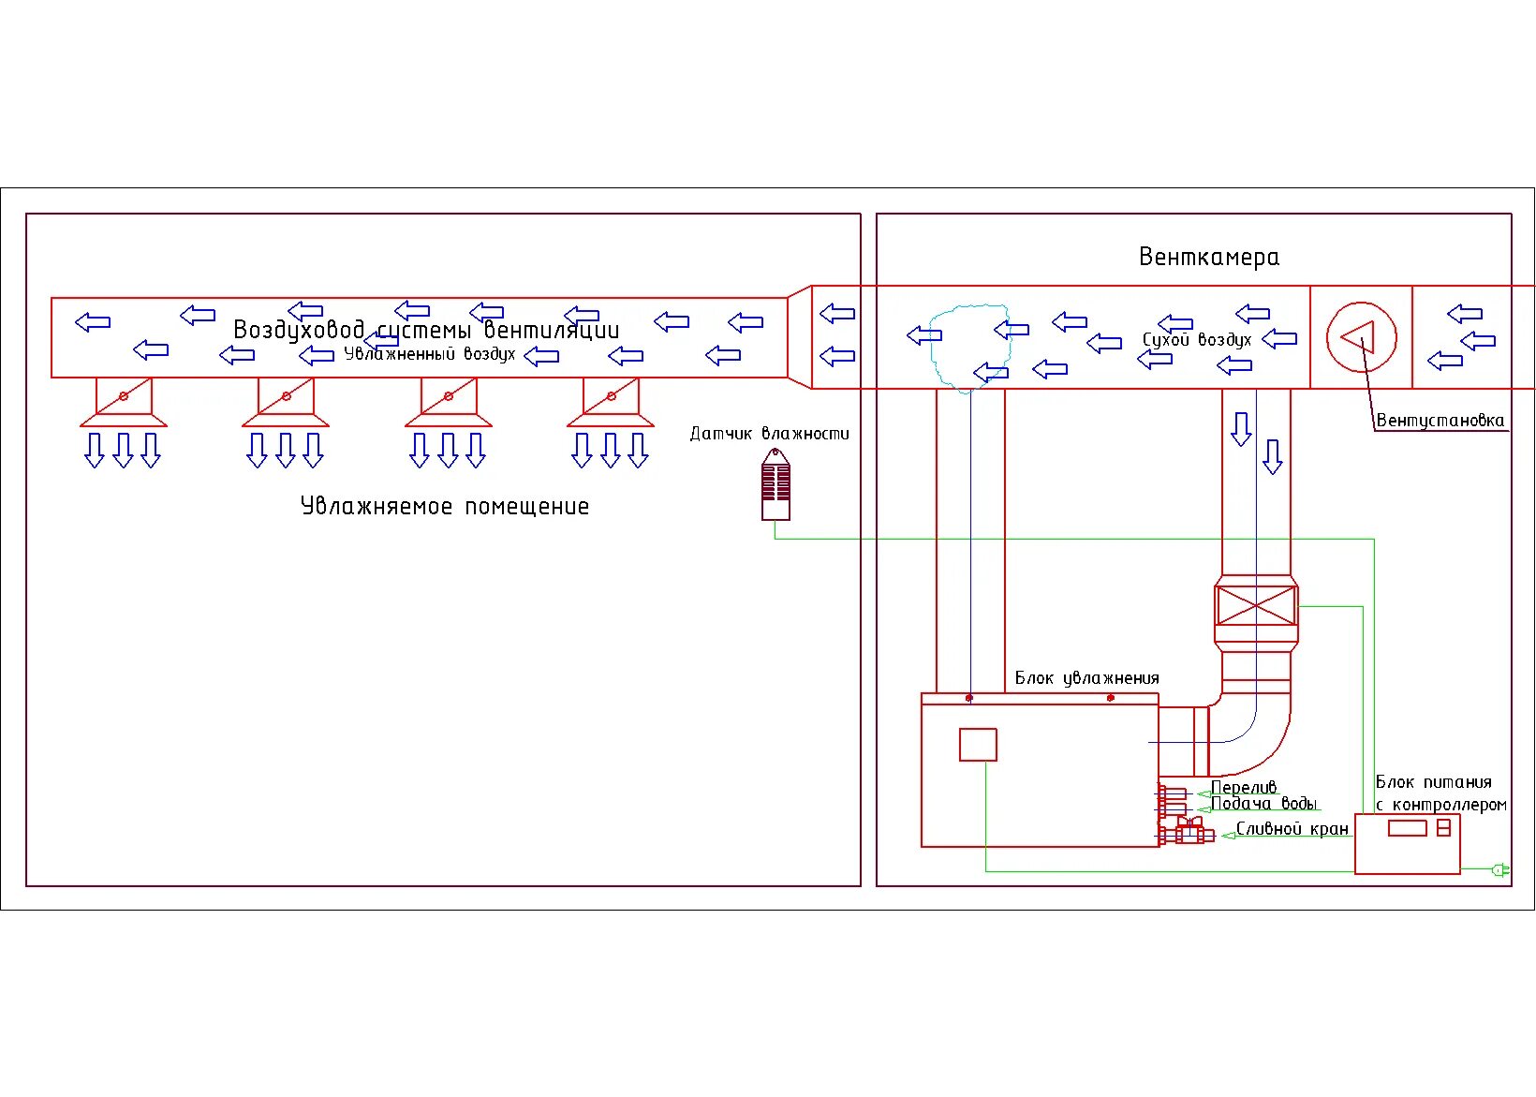1536x1097 pixels.
Task: Select the label Сливной кран
Action: 1292,829
